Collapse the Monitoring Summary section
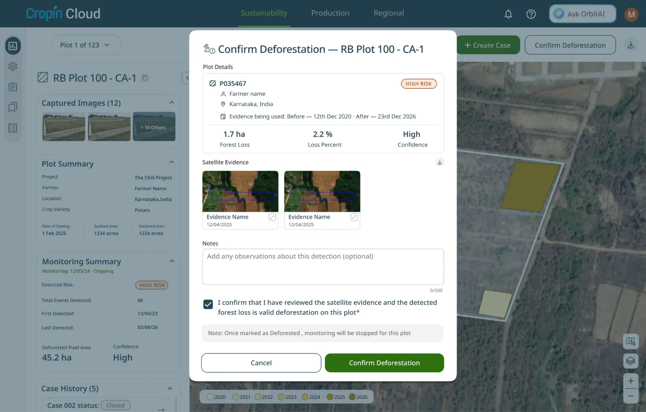This screenshot has height=412, width=646. tap(172, 261)
